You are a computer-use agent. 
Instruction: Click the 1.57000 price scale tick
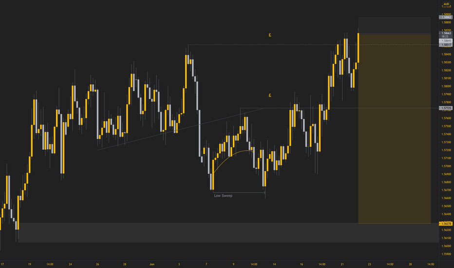[x=446, y=166]
